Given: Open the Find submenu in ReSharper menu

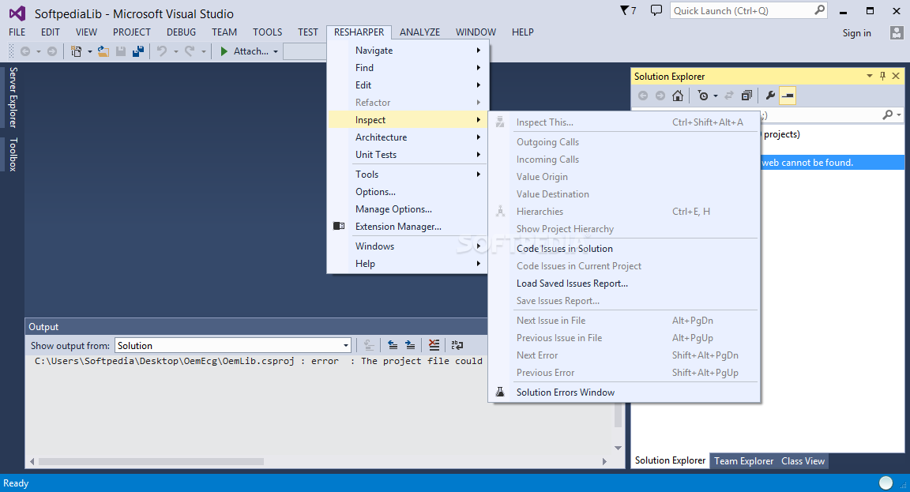Looking at the screenshot, I should click(408, 68).
